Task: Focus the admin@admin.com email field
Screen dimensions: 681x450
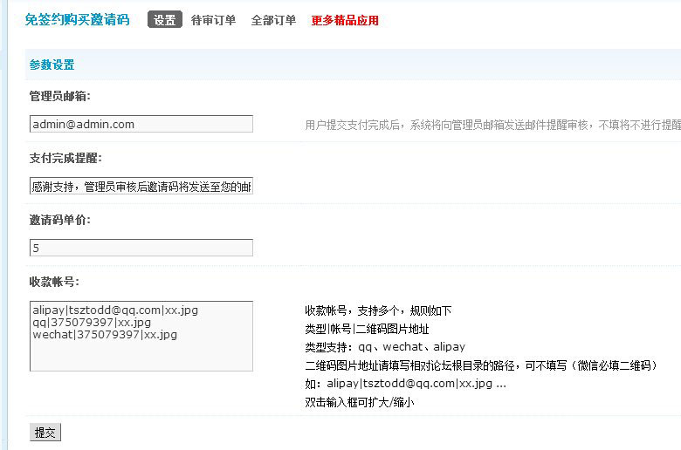Action: [141, 124]
